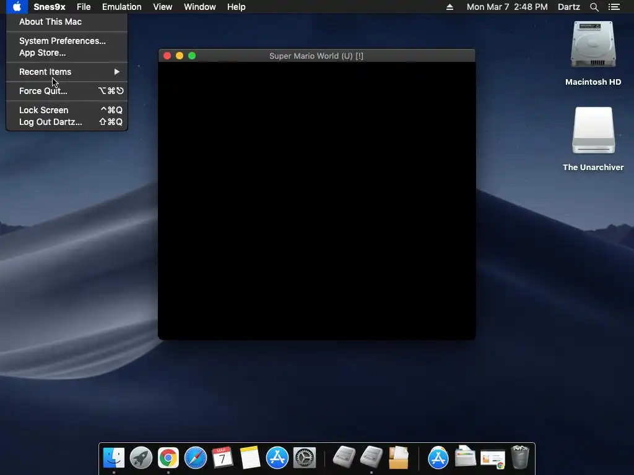Viewport: 634px width, 475px height.
Task: Open the Dartz user menu
Action: click(x=568, y=7)
